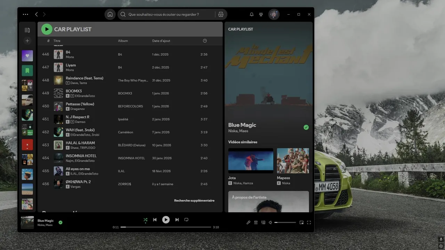Open friend activity icon
This screenshot has width=445, height=250.
pyautogui.click(x=261, y=14)
